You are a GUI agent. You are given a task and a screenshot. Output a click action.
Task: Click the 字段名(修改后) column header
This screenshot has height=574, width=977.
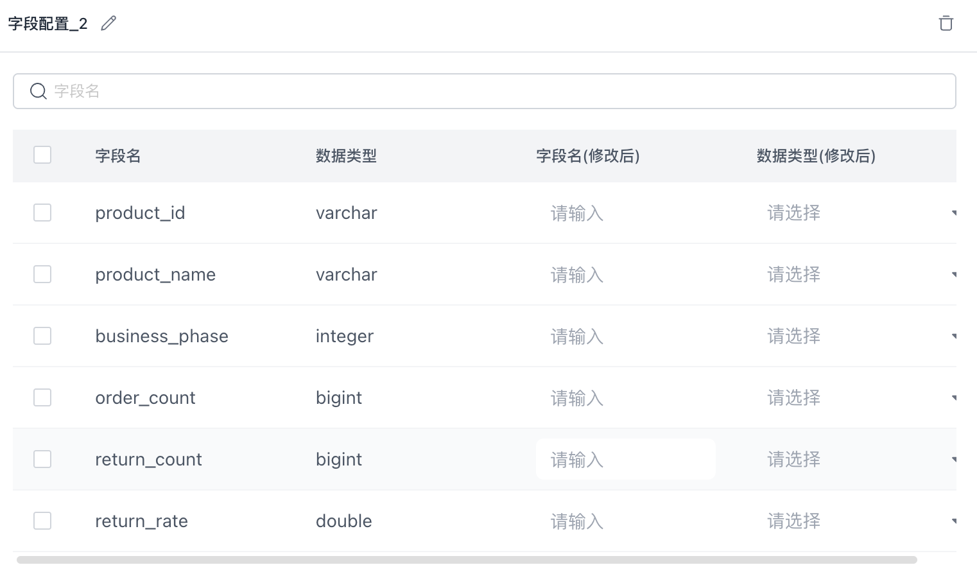(587, 156)
